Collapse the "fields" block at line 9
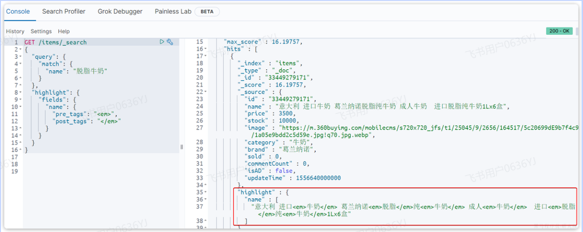The width and height of the screenshot is (583, 232). (x=21, y=100)
